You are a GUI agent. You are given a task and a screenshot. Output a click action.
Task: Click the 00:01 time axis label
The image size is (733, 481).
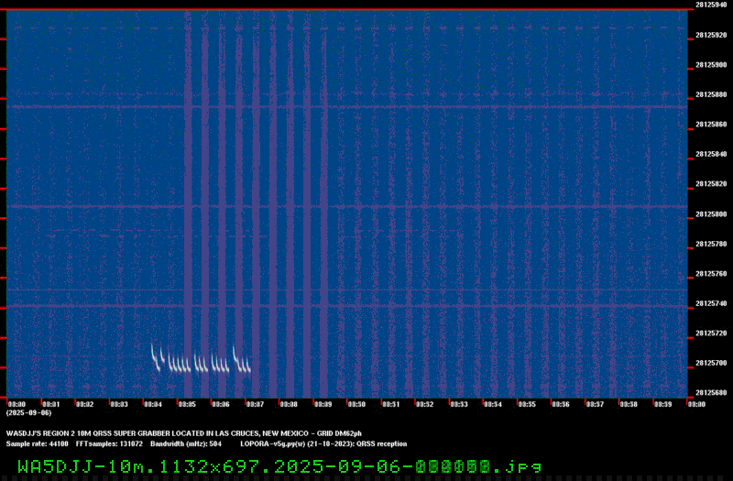tap(51, 404)
